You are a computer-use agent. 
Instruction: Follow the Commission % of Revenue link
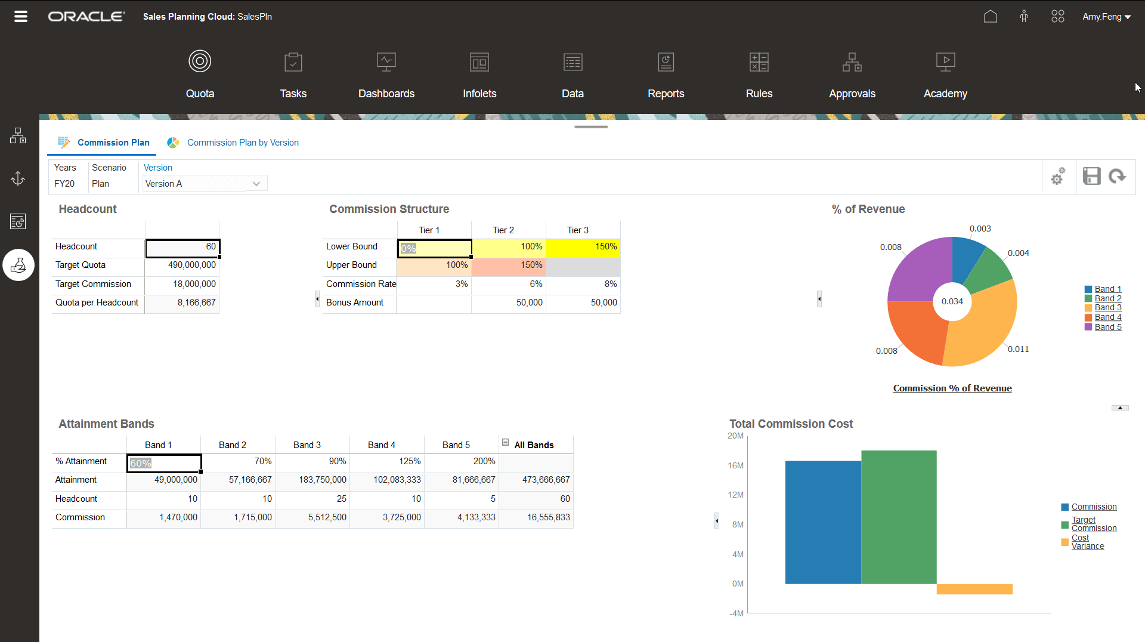pyautogui.click(x=952, y=388)
